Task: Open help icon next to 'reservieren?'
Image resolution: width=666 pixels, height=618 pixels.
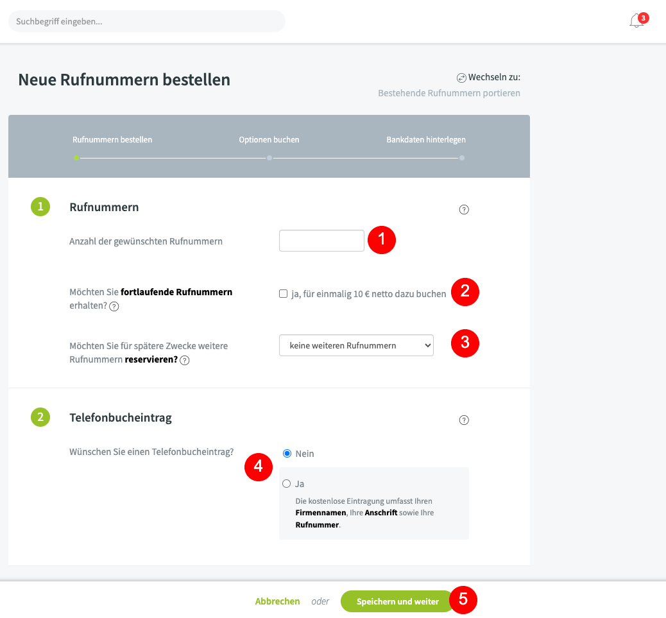Action: click(x=184, y=360)
